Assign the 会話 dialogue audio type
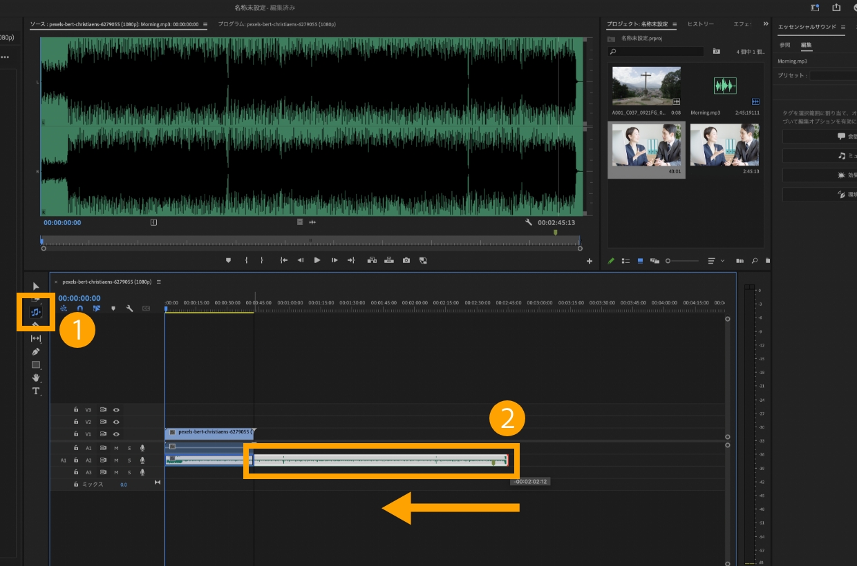857x566 pixels. (820, 137)
